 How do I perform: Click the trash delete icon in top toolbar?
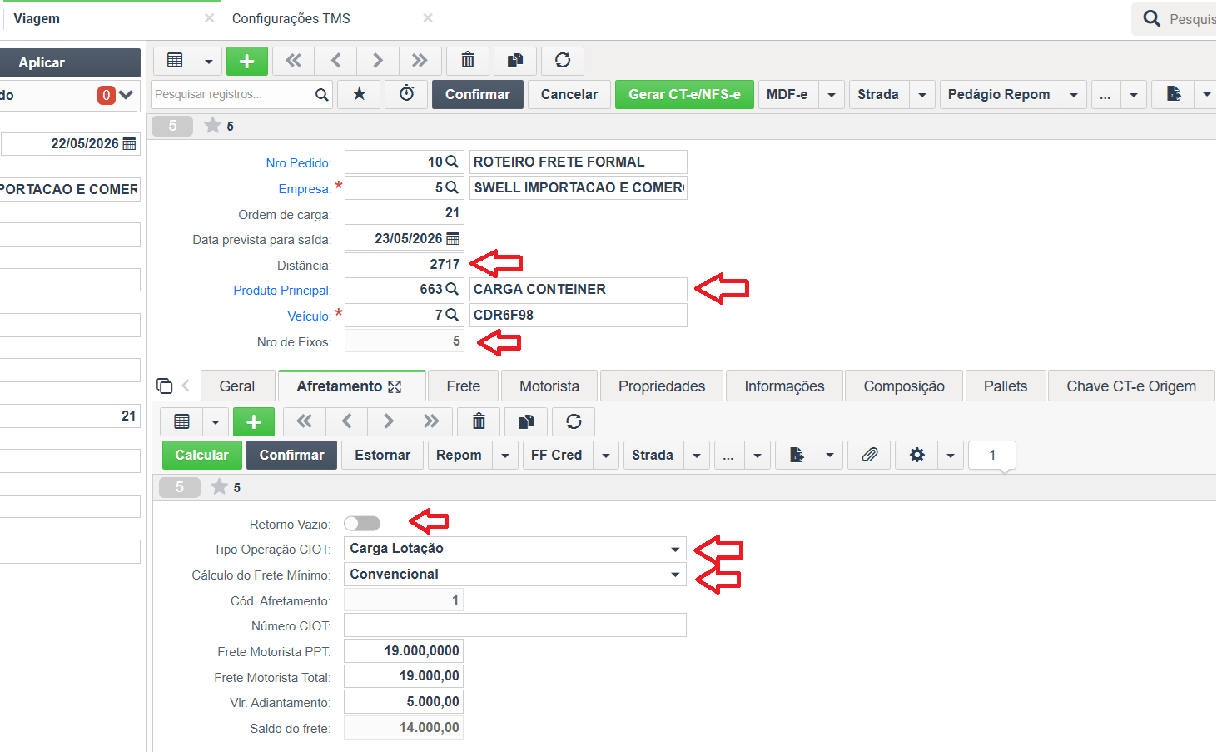coord(468,61)
